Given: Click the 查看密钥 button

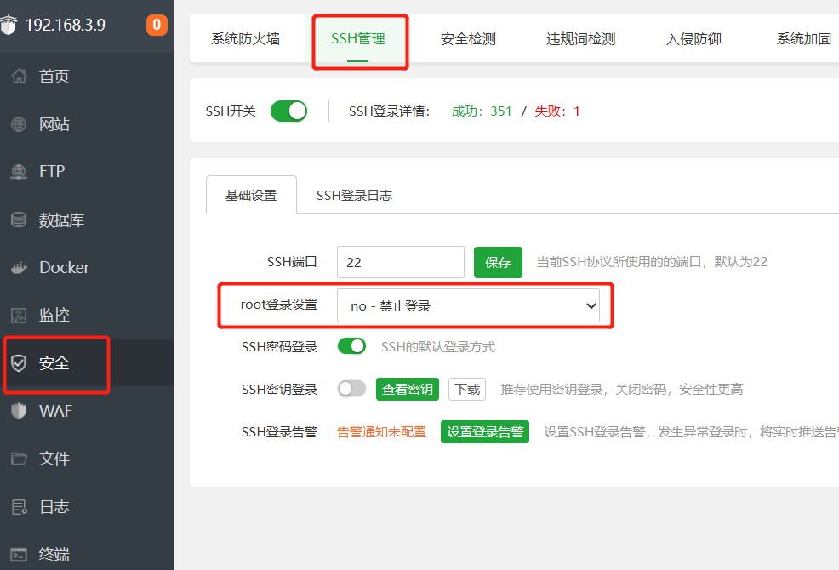Looking at the screenshot, I should (x=408, y=389).
